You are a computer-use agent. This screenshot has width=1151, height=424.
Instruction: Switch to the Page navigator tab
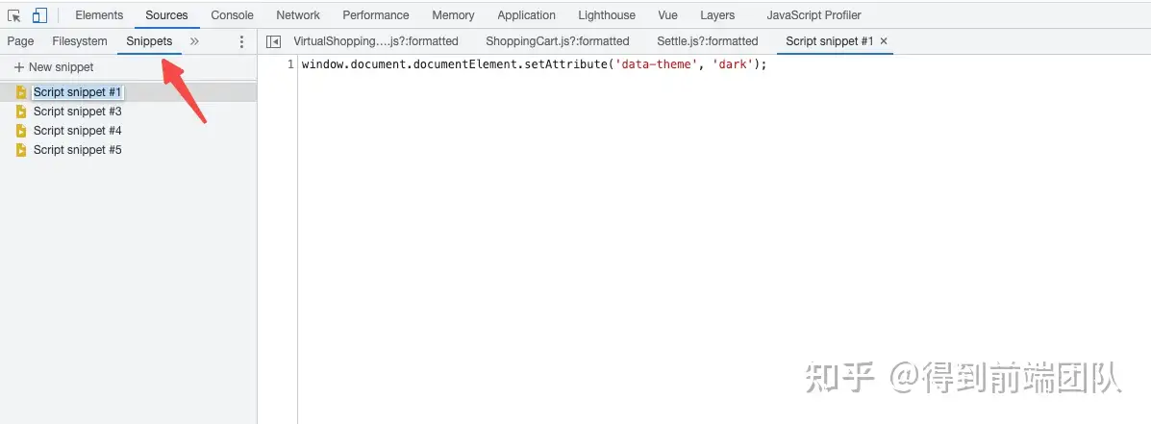(20, 41)
